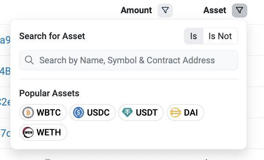The height and width of the screenshot is (160, 264).
Task: Click the Amount column header label
Action: [x=136, y=10]
